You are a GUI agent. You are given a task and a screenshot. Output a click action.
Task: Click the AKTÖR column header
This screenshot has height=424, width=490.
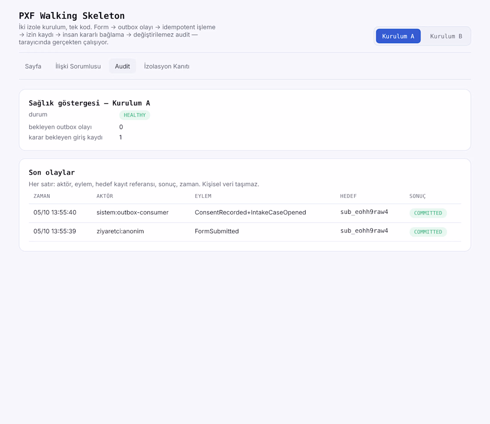(105, 196)
